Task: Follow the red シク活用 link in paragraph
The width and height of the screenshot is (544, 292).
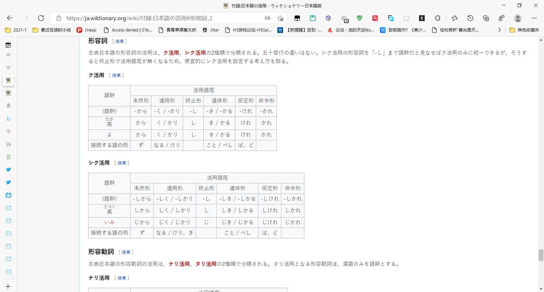Action: pos(195,53)
